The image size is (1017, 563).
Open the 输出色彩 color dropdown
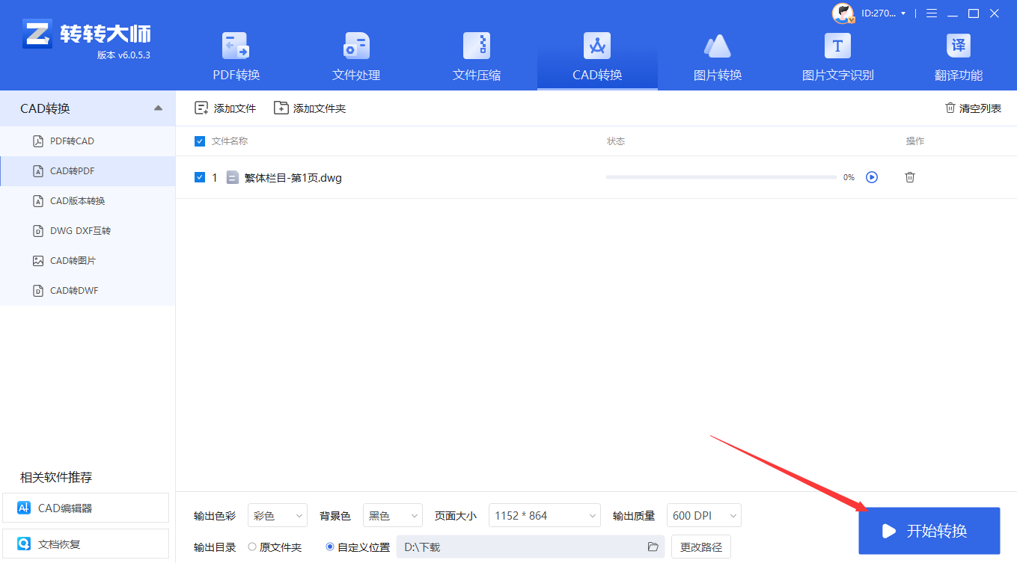(x=277, y=515)
